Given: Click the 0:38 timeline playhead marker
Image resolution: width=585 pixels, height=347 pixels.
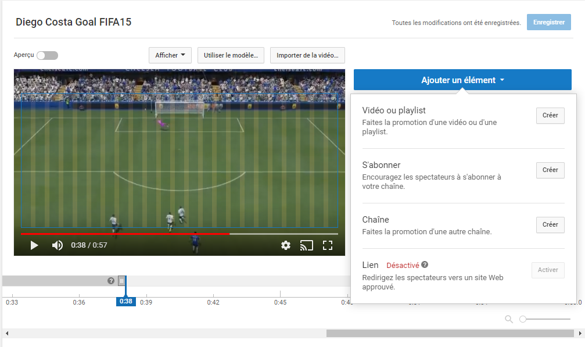Looking at the screenshot, I should pos(126,302).
